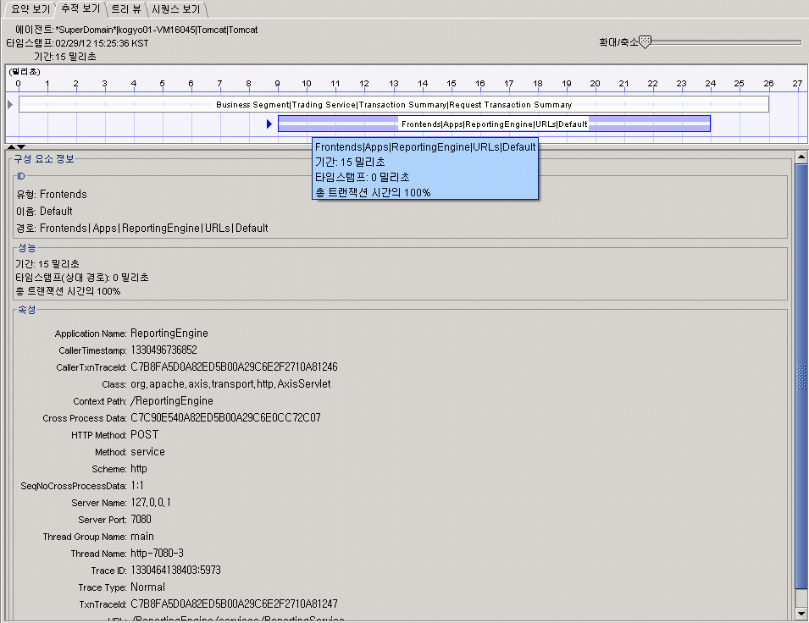Click Thread Name value http-7080-3
Image resolution: width=809 pixels, height=623 pixels.
(157, 554)
